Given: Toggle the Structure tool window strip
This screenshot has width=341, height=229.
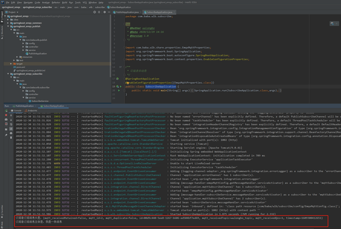Looking at the screenshot, I should (x=2, y=32).
